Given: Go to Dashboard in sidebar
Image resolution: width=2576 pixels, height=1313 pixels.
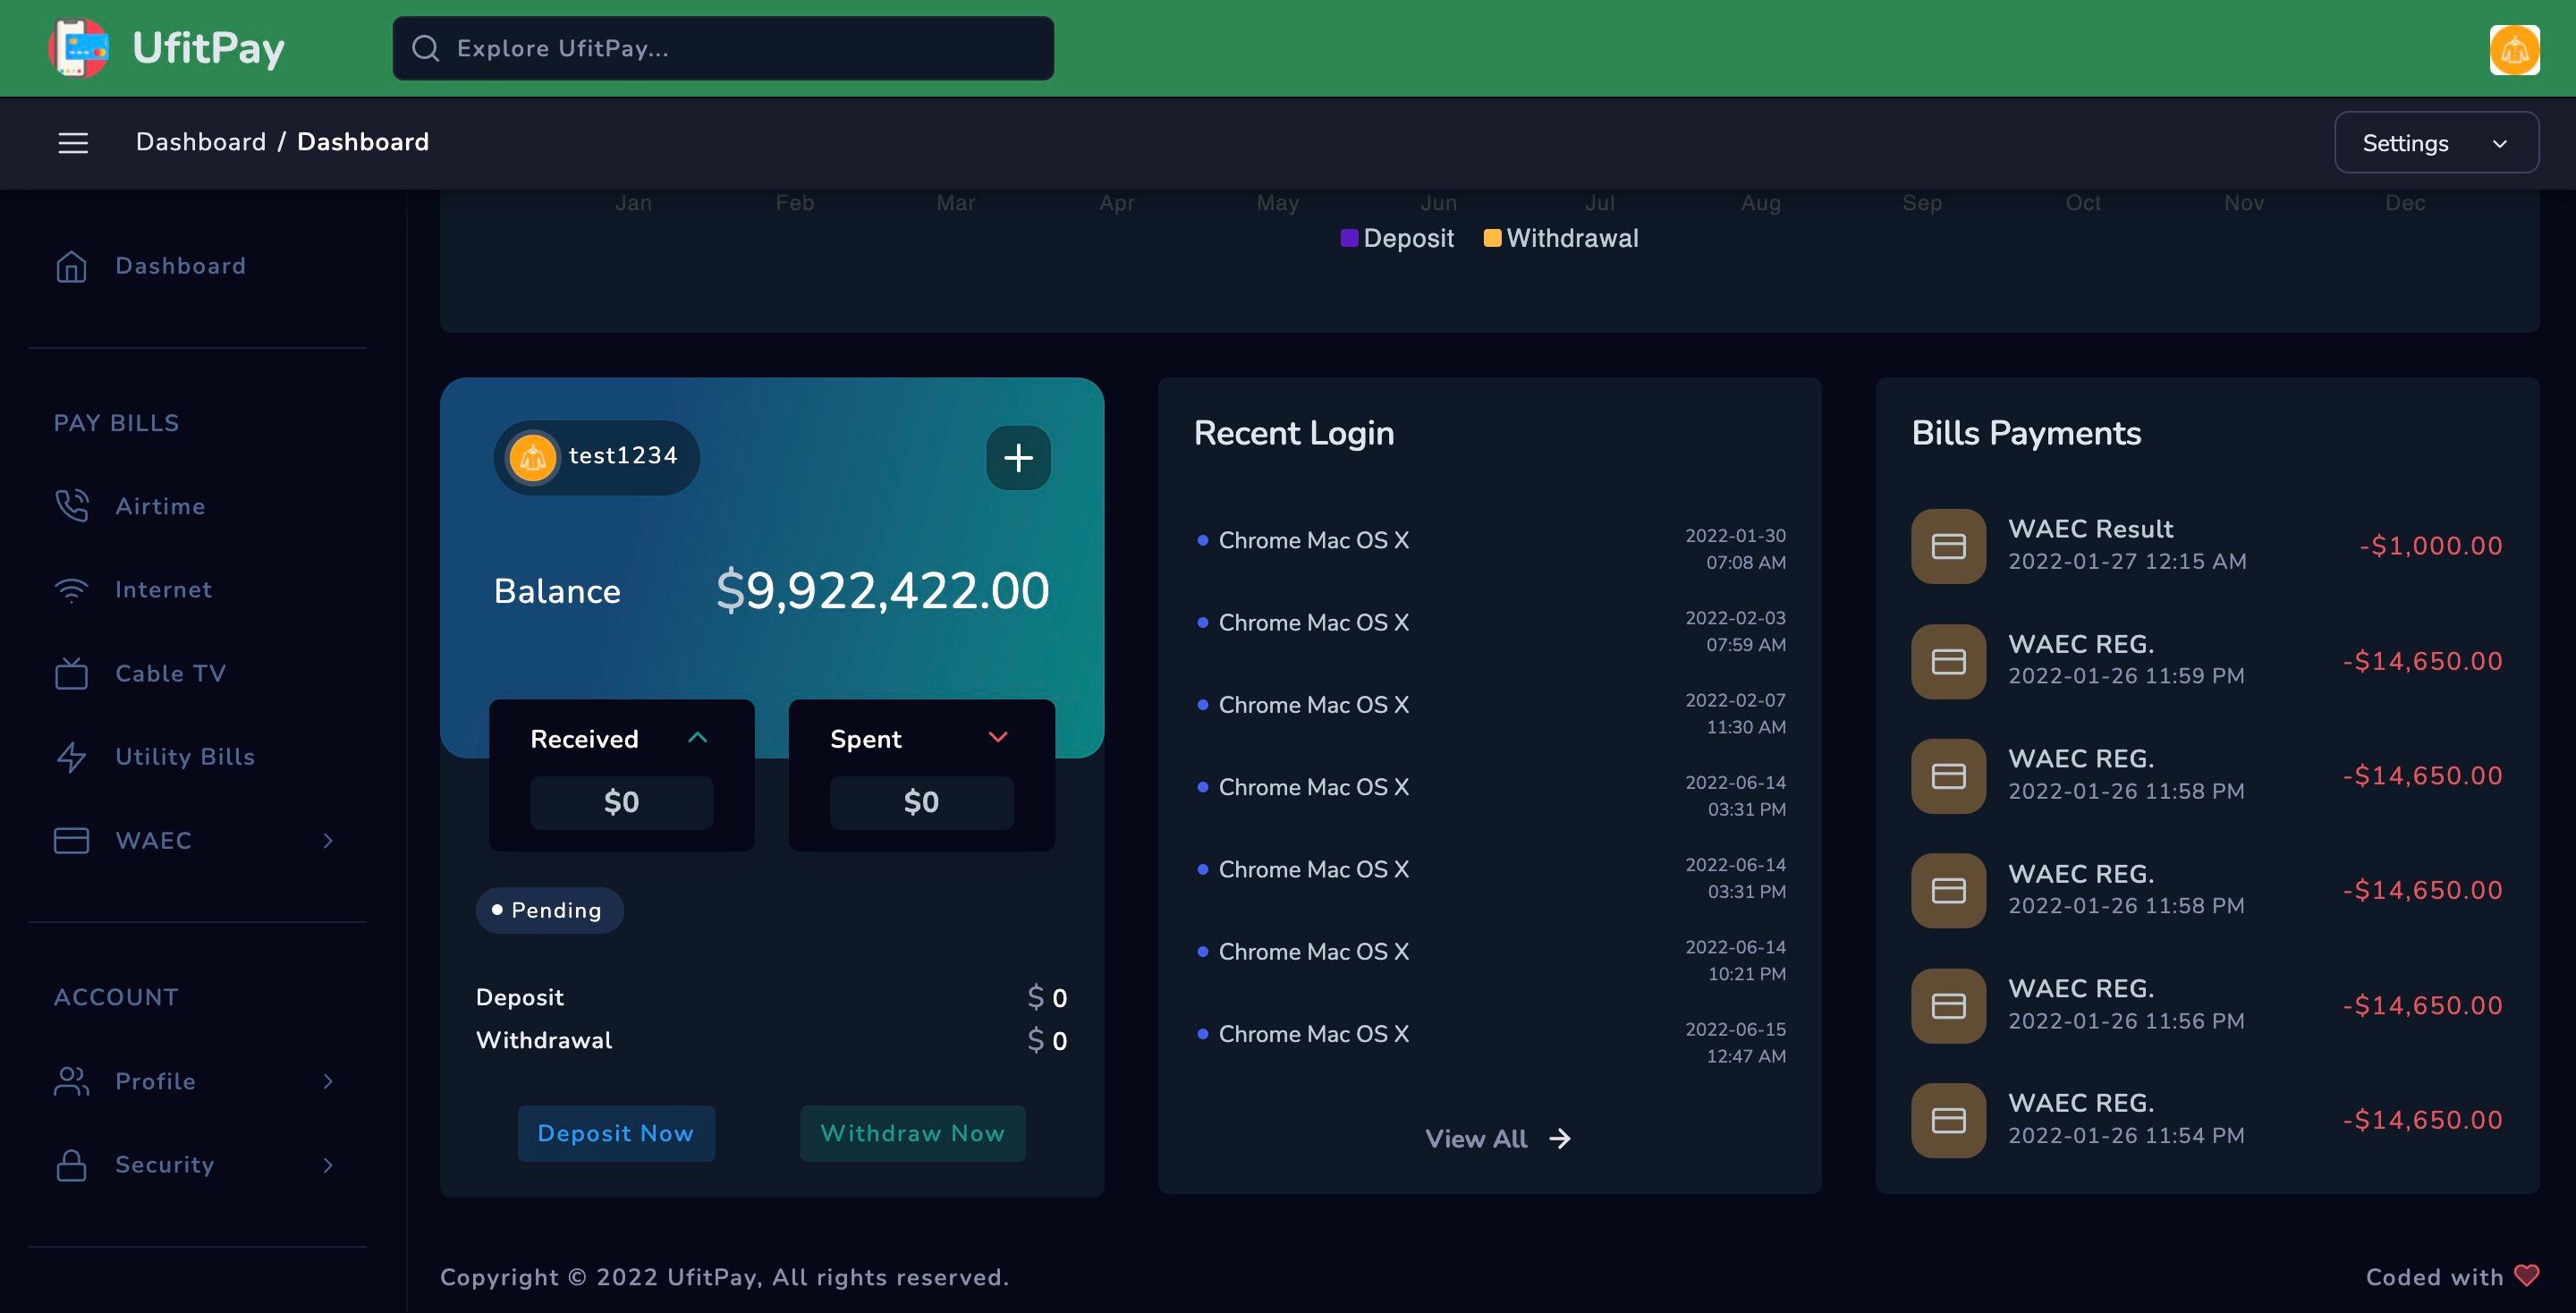Looking at the screenshot, I should coord(180,266).
